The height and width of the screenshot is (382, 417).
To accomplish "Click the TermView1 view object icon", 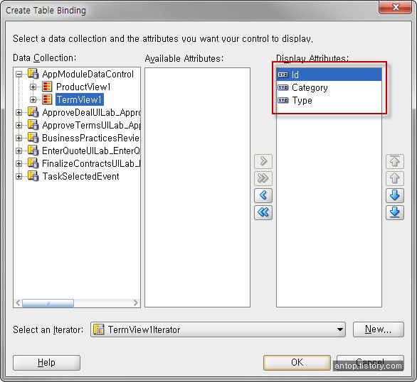I will pyautogui.click(x=47, y=99).
